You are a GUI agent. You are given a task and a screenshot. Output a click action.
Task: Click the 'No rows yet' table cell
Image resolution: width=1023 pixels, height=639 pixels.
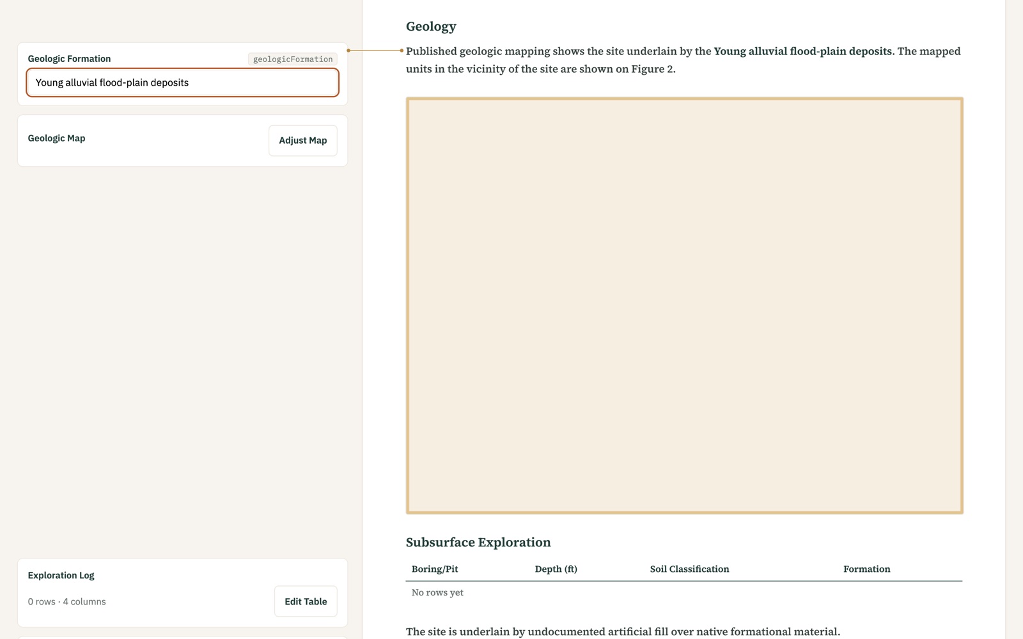click(x=437, y=592)
